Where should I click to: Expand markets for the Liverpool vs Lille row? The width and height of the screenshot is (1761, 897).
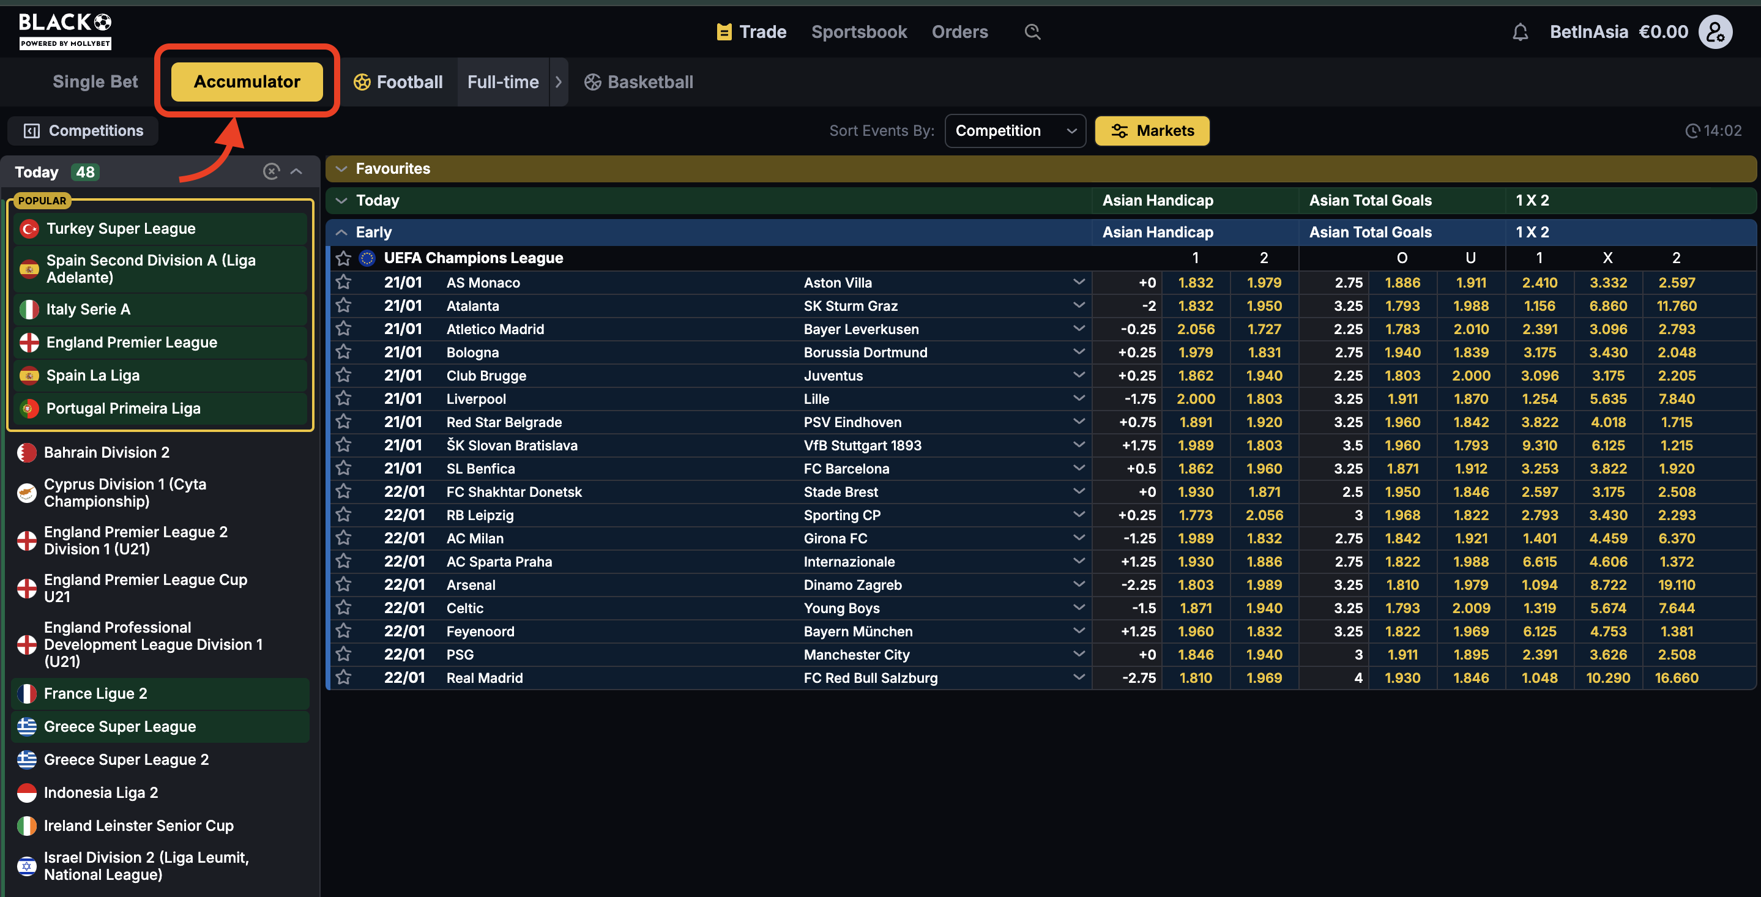click(x=1079, y=398)
